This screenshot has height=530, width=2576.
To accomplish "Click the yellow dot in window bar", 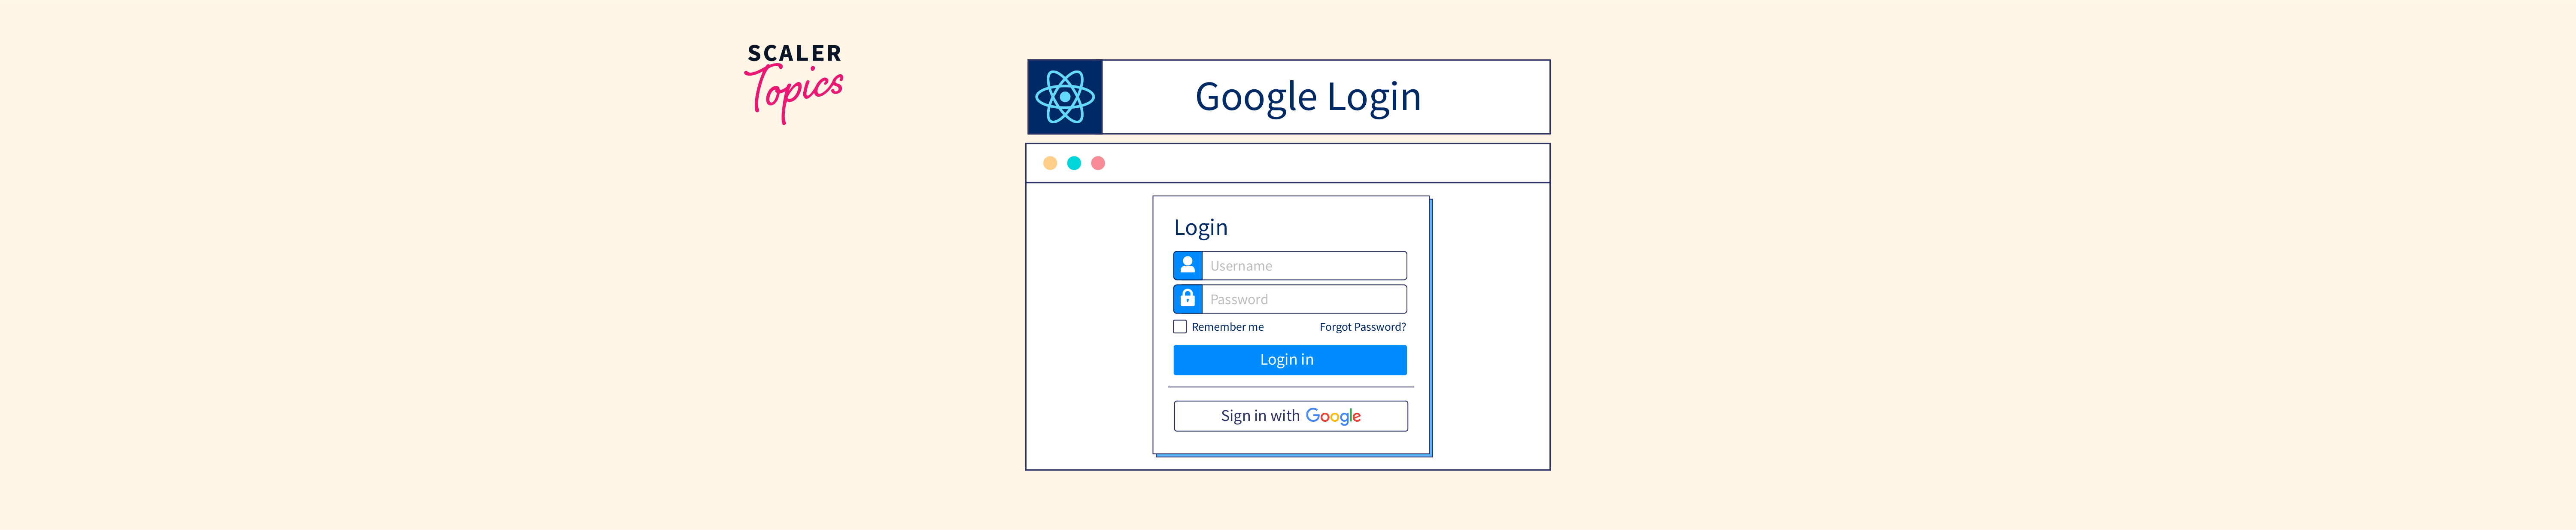I will tap(1050, 163).
